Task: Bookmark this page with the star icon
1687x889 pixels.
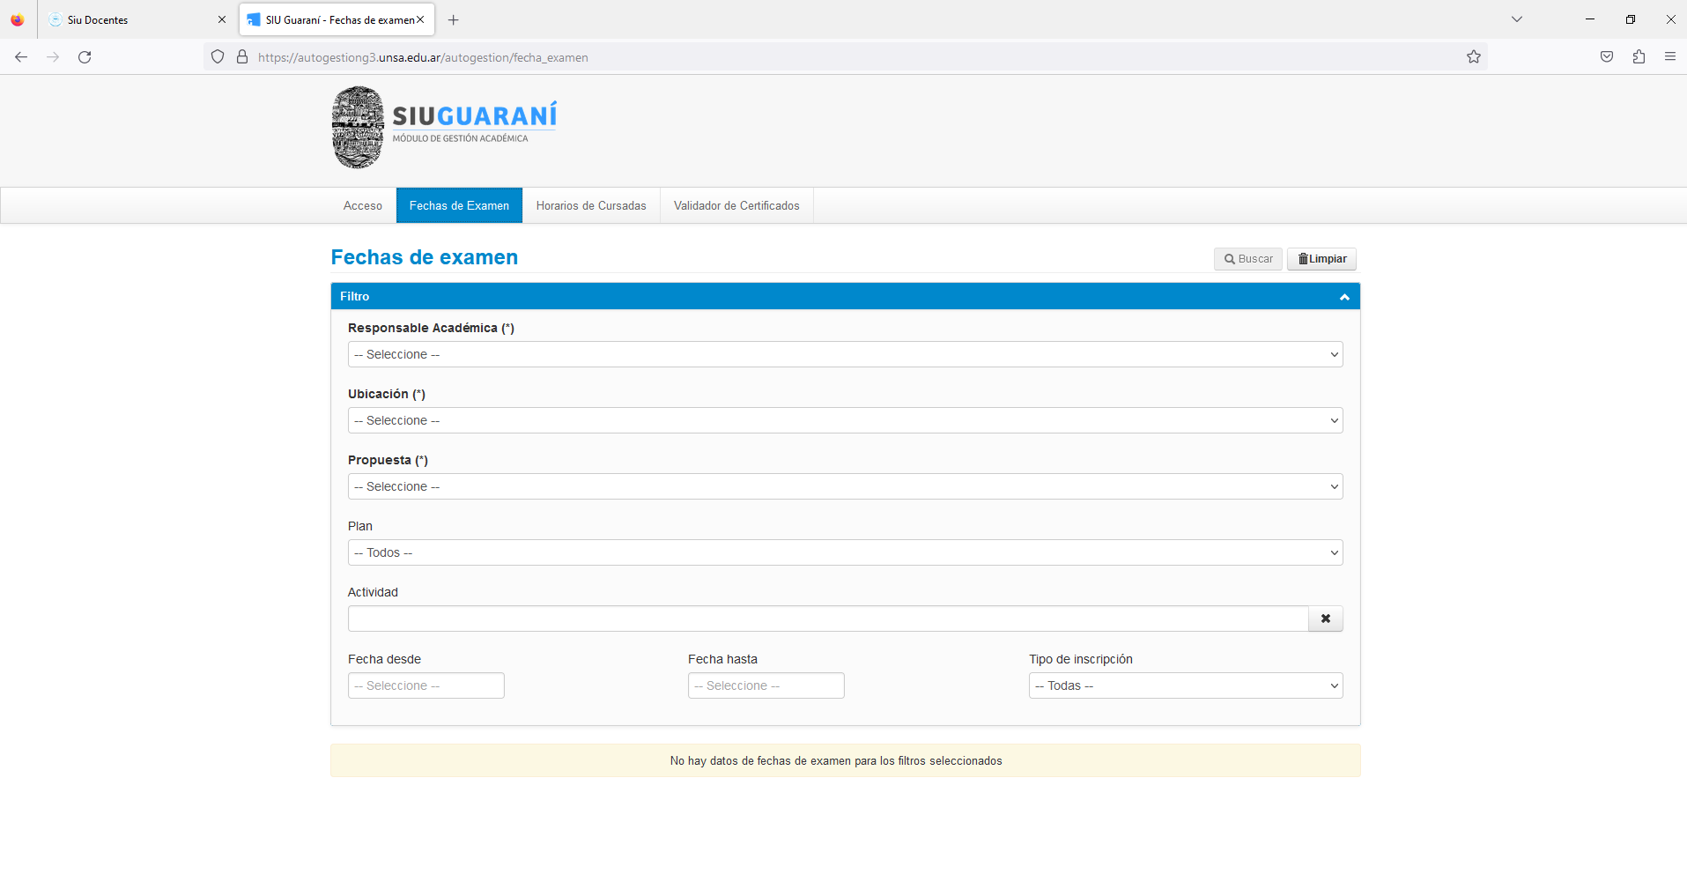Action: pyautogui.click(x=1474, y=57)
